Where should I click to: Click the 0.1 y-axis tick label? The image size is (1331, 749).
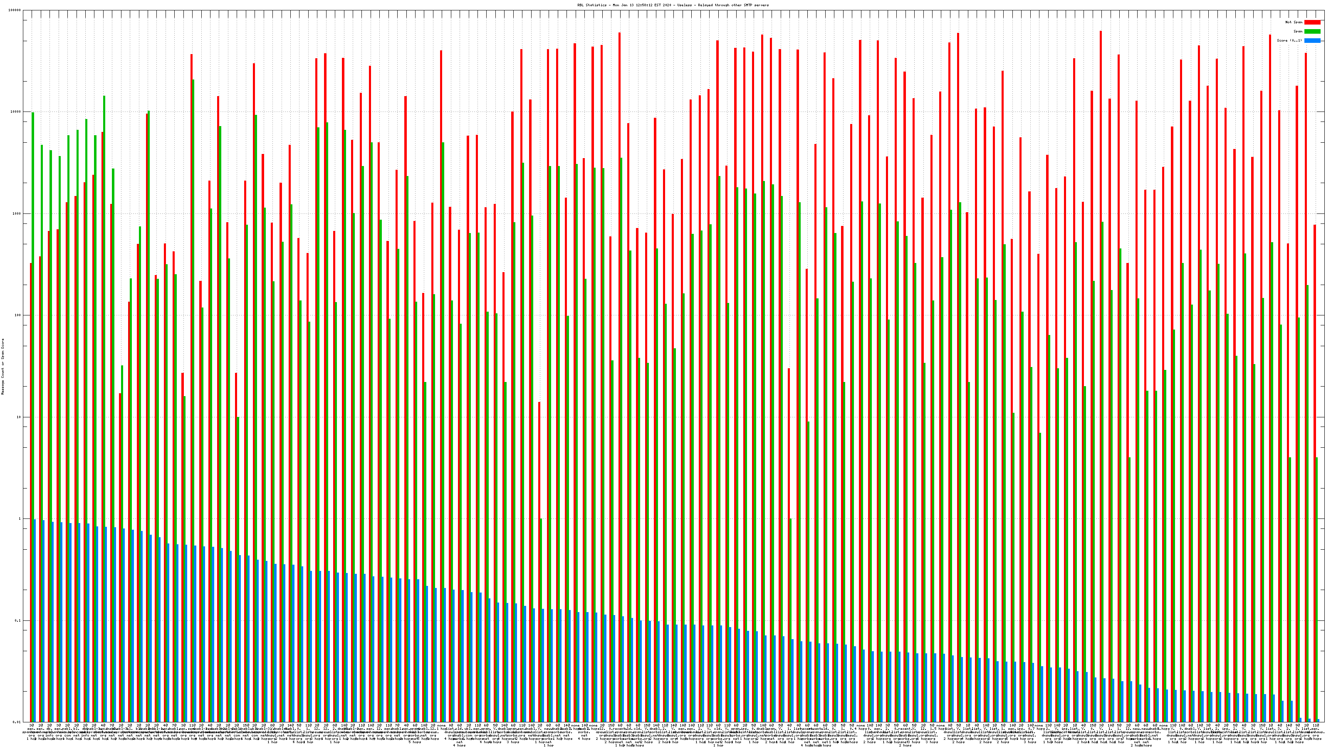click(18, 620)
